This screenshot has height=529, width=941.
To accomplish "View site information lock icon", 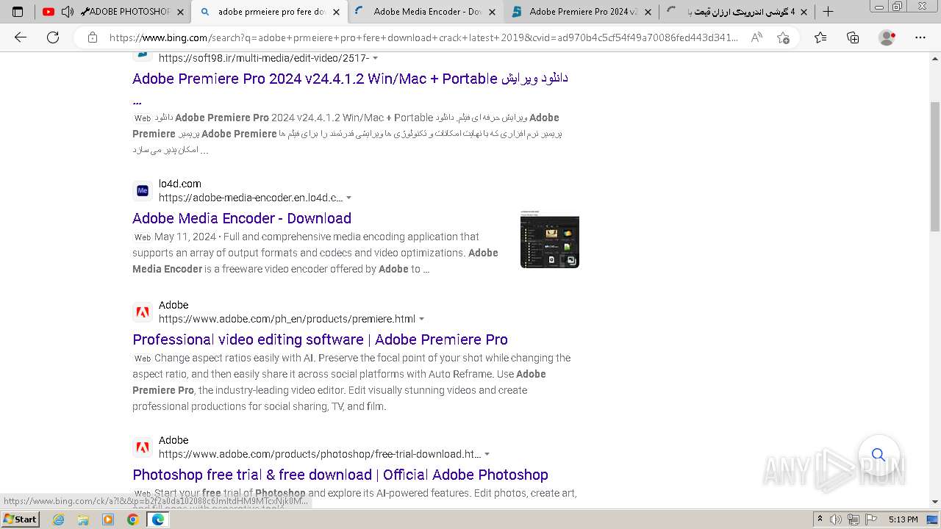I will click(x=93, y=37).
